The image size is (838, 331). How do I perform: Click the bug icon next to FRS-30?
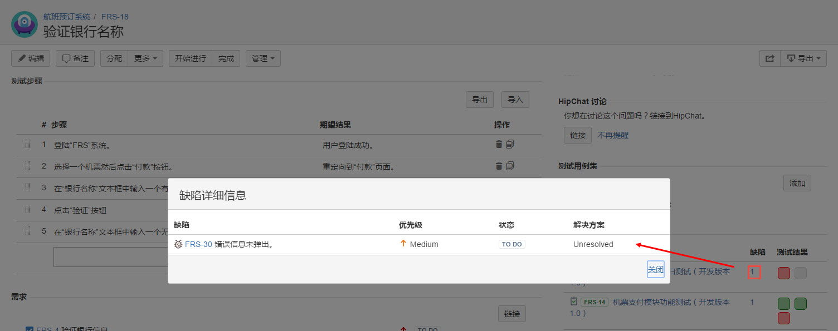(x=178, y=244)
